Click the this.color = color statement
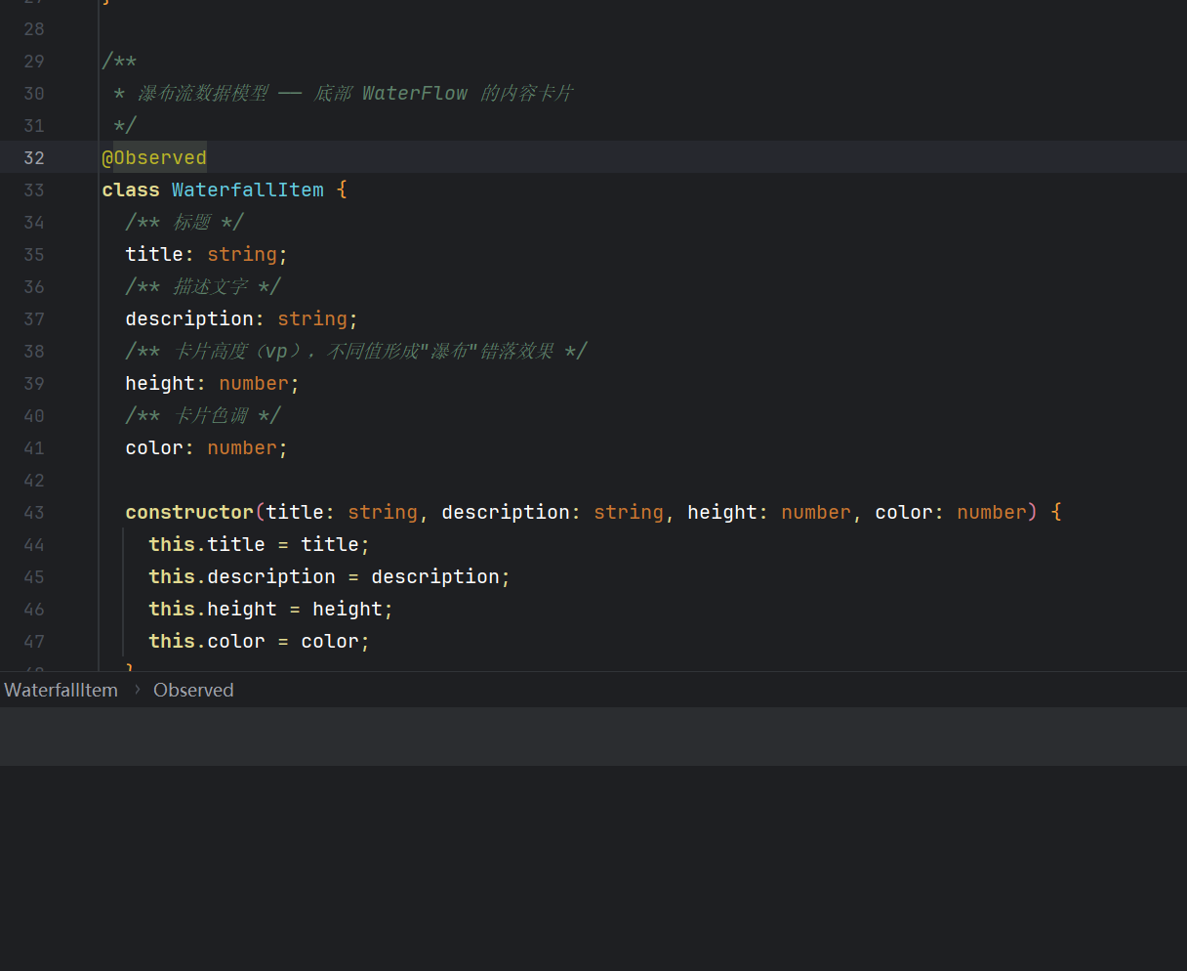The height and width of the screenshot is (971, 1187). [x=260, y=641]
